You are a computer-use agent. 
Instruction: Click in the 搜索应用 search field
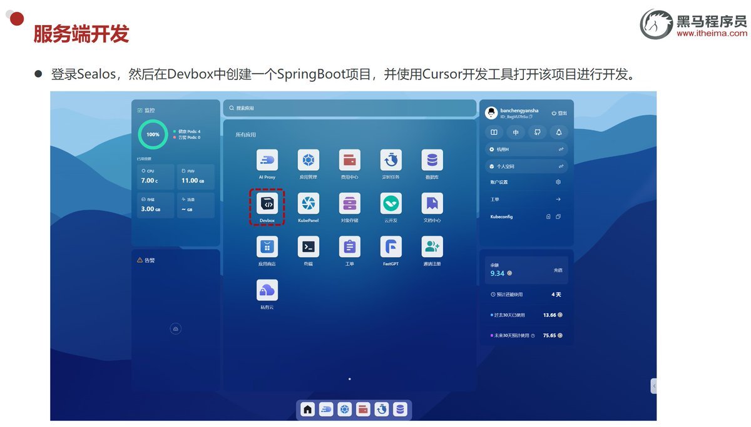[349, 108]
